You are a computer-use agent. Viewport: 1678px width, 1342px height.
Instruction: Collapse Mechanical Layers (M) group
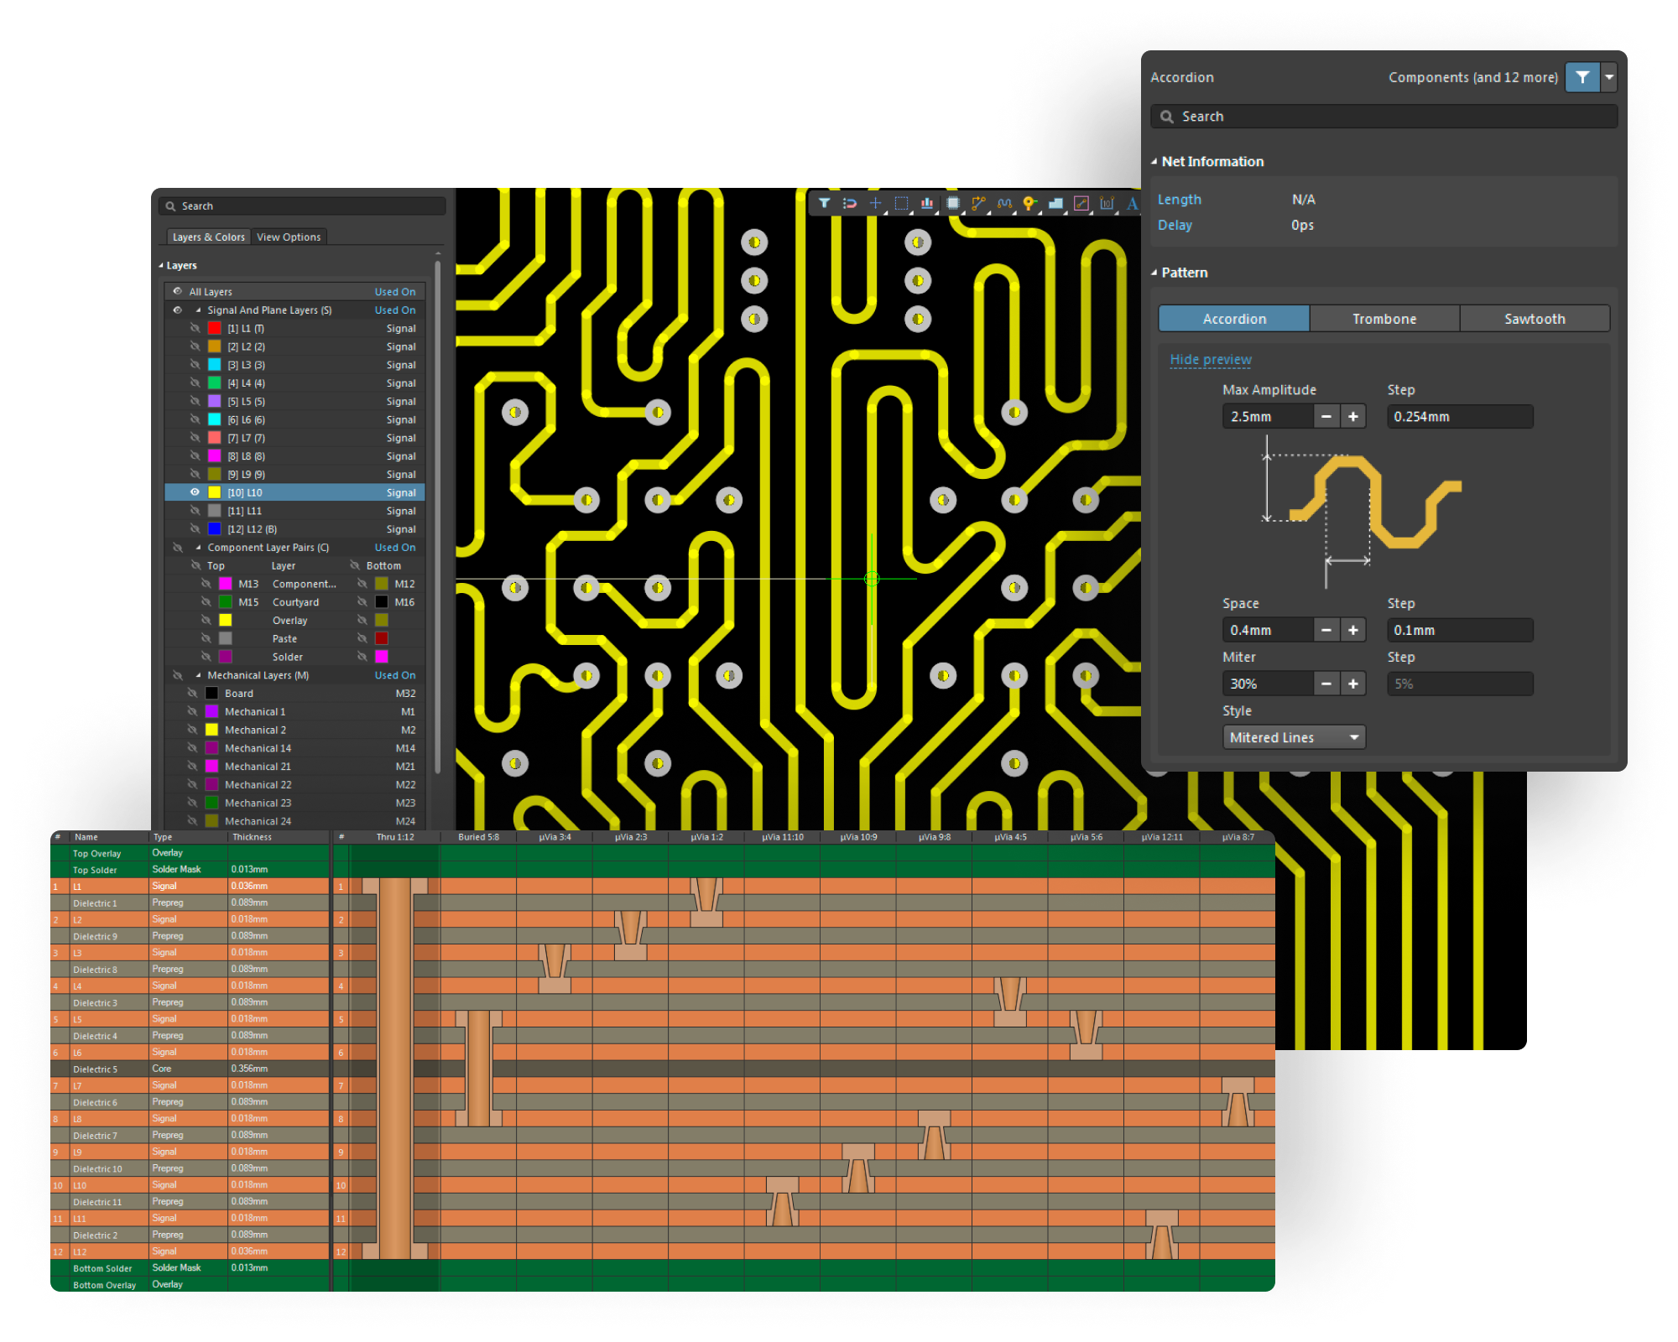point(199,675)
